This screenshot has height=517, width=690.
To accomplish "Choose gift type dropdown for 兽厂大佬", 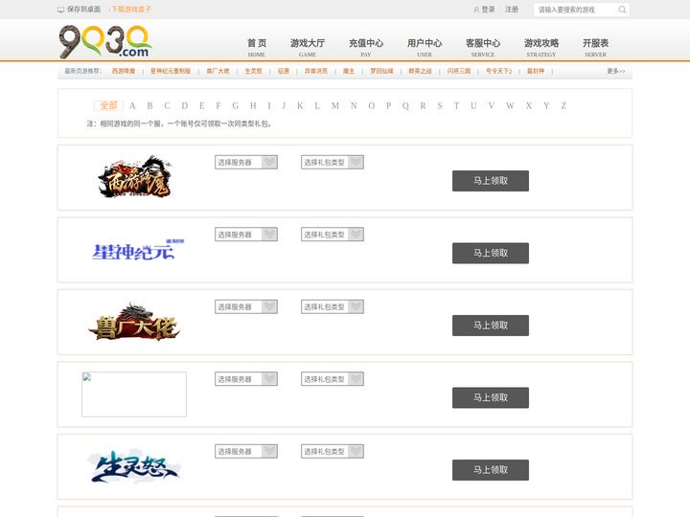I will pos(333,307).
